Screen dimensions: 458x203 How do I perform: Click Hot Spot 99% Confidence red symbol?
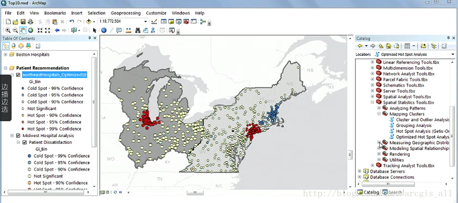(23, 129)
